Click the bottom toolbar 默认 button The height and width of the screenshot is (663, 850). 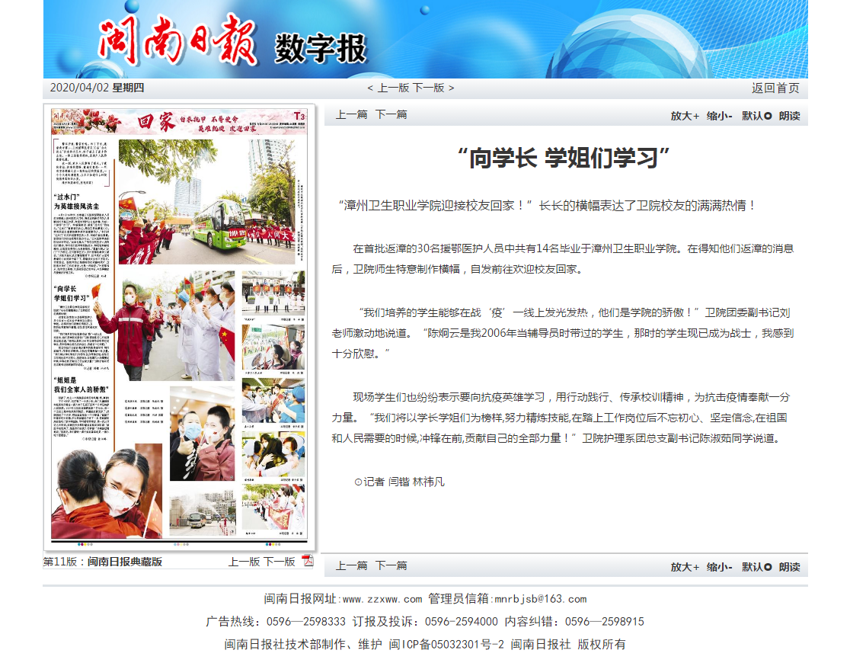pos(756,566)
